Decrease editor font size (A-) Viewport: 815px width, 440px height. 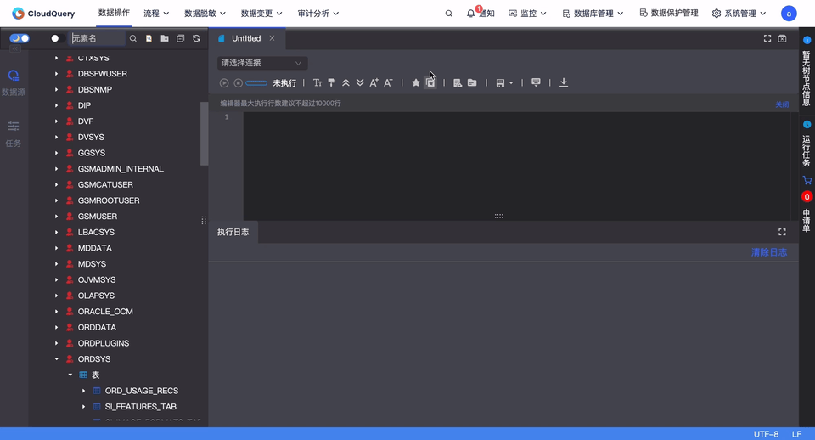click(388, 82)
